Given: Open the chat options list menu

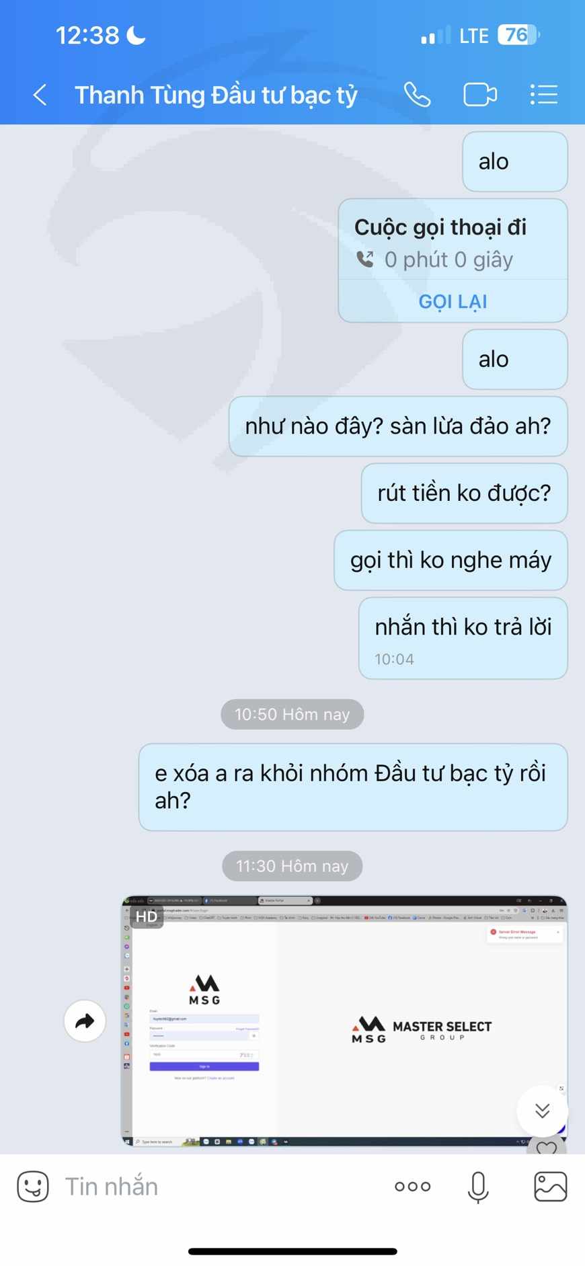Looking at the screenshot, I should pos(543,95).
